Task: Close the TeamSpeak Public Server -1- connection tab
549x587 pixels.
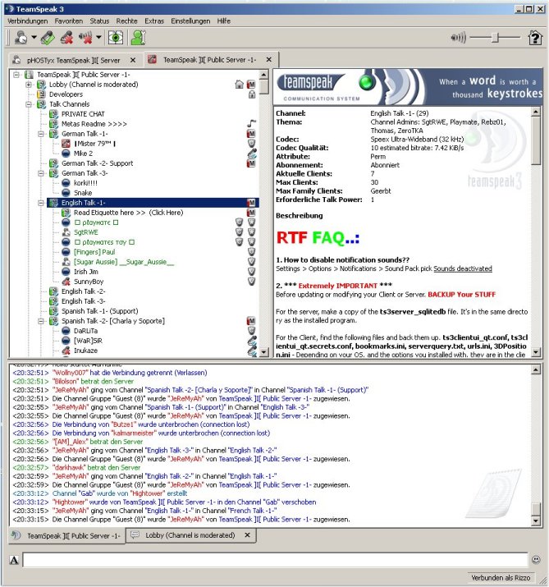Action: coord(268,60)
